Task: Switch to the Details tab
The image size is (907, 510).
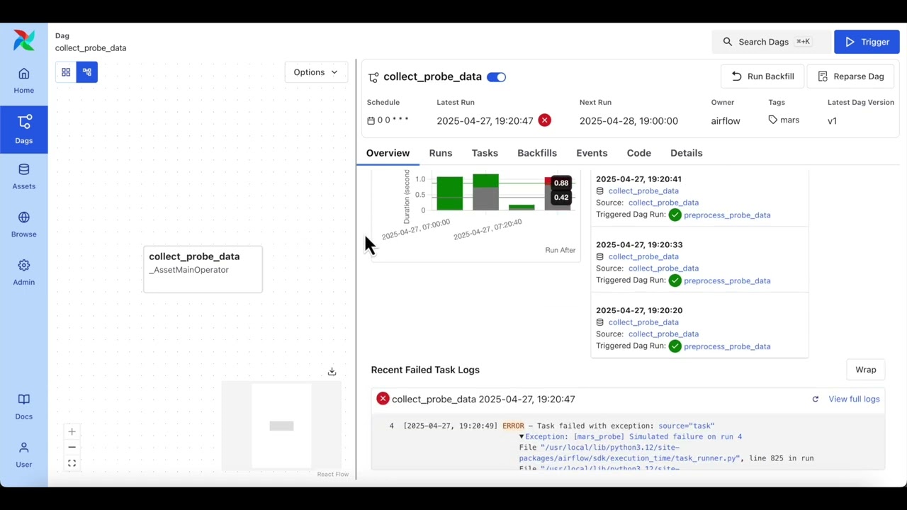Action: 686,153
